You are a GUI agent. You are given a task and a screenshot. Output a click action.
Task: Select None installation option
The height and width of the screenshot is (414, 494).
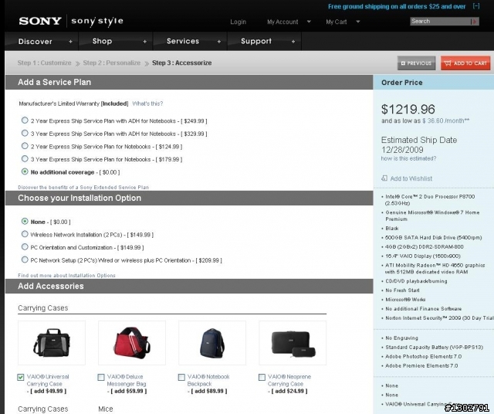[x=25, y=221]
